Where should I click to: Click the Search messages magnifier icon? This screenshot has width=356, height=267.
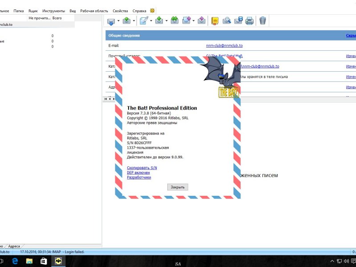227,20
